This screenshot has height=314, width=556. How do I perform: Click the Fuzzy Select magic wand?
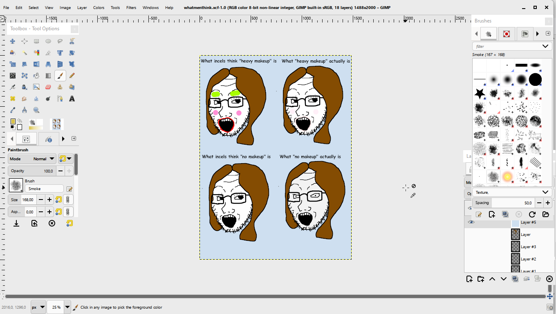25,53
